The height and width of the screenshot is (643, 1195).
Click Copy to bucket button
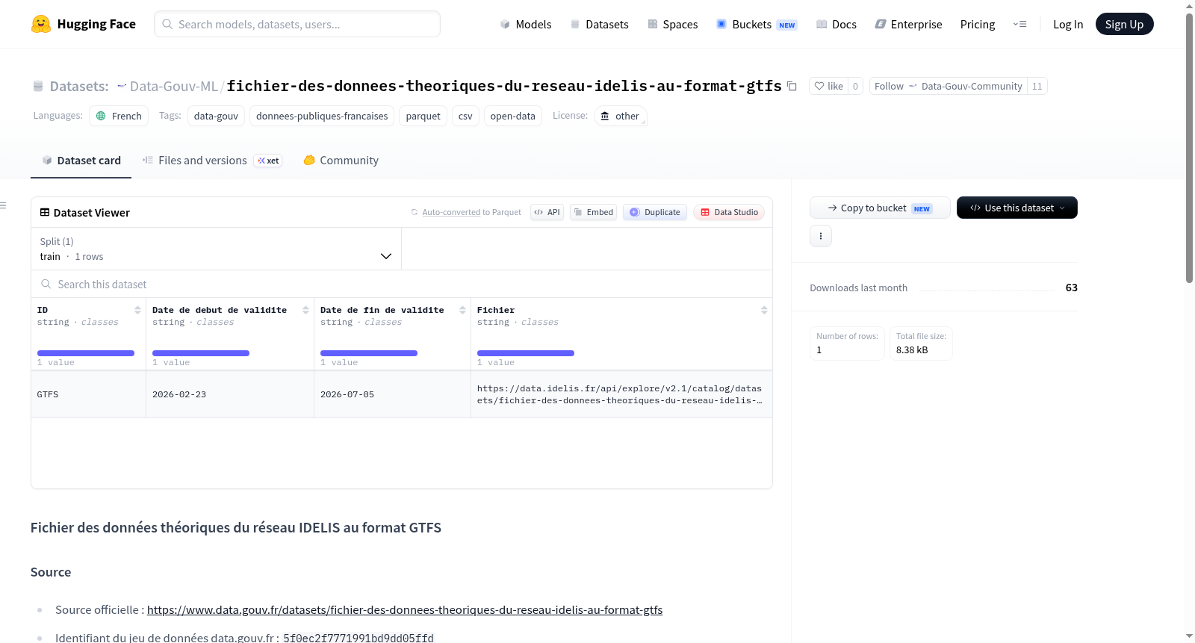[880, 208]
